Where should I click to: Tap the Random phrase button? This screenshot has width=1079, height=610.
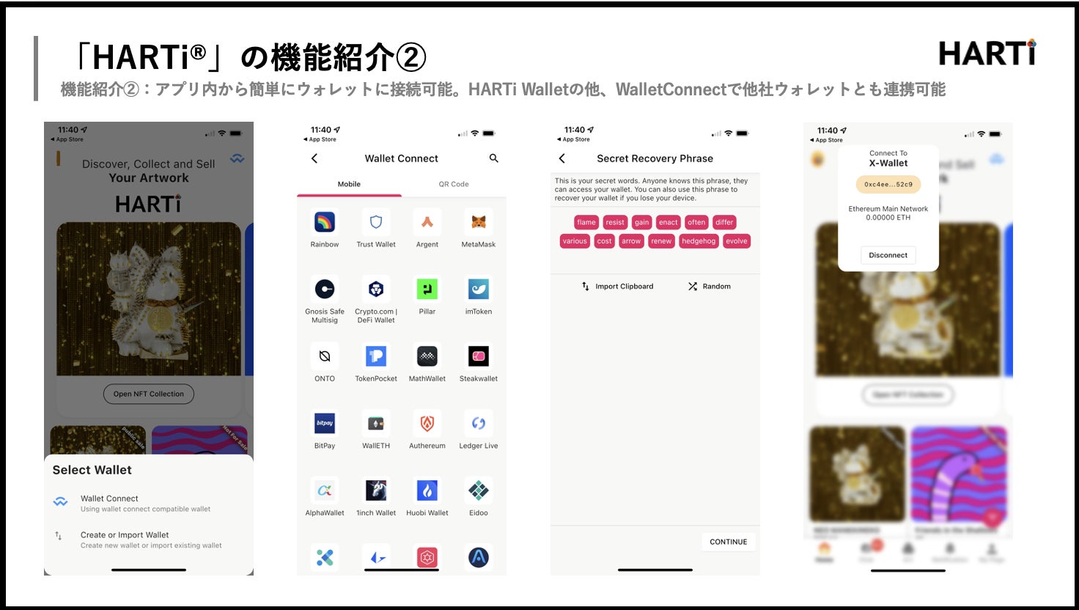[710, 287]
